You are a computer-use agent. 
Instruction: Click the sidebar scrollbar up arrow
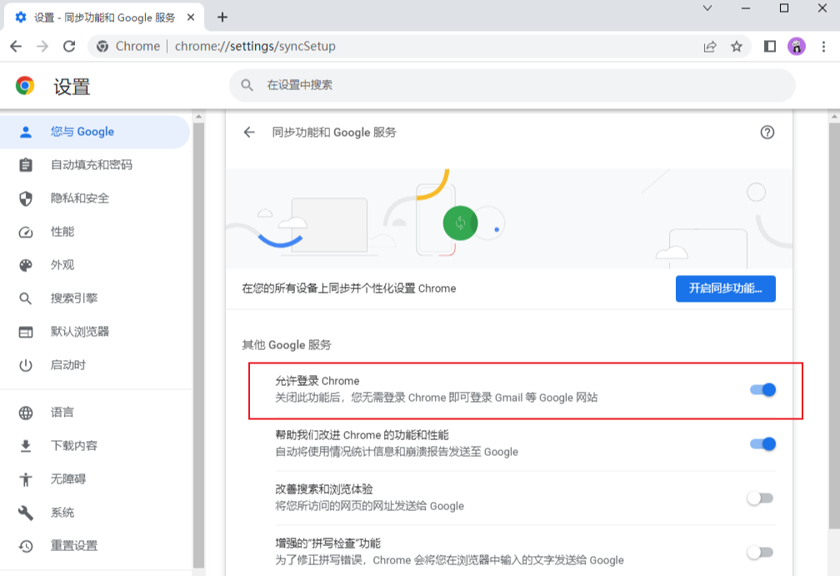tap(198, 116)
